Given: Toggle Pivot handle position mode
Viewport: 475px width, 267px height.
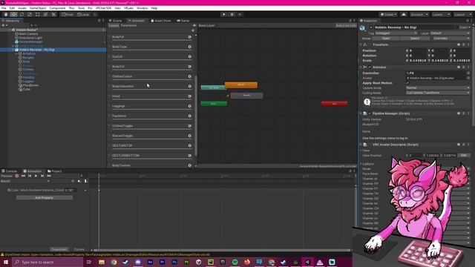Looking at the screenshot, I should point(68,15).
